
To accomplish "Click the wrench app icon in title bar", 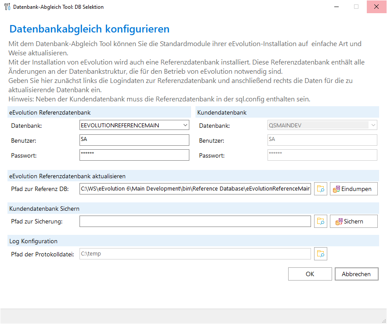I will [x=7, y=7].
